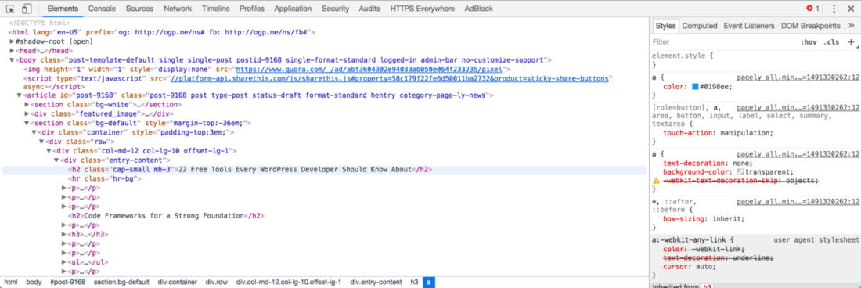The height and width of the screenshot is (288, 861).
Task: Collapse the div entry-content node
Action: click(56, 160)
